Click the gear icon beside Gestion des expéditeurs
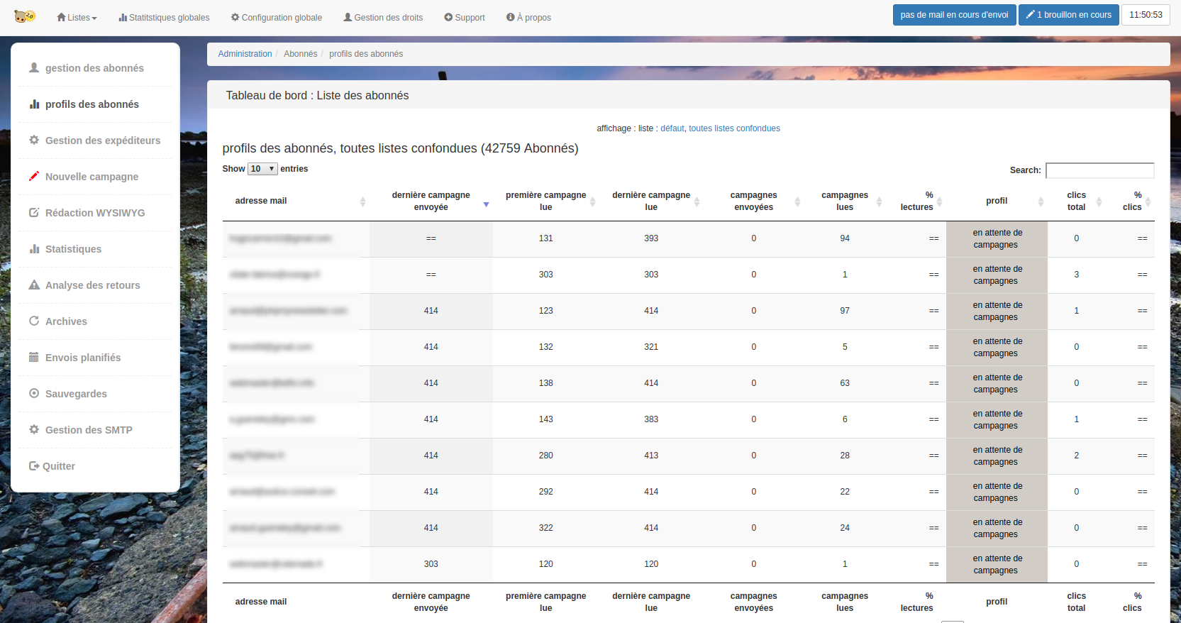1181x623 pixels. [34, 140]
